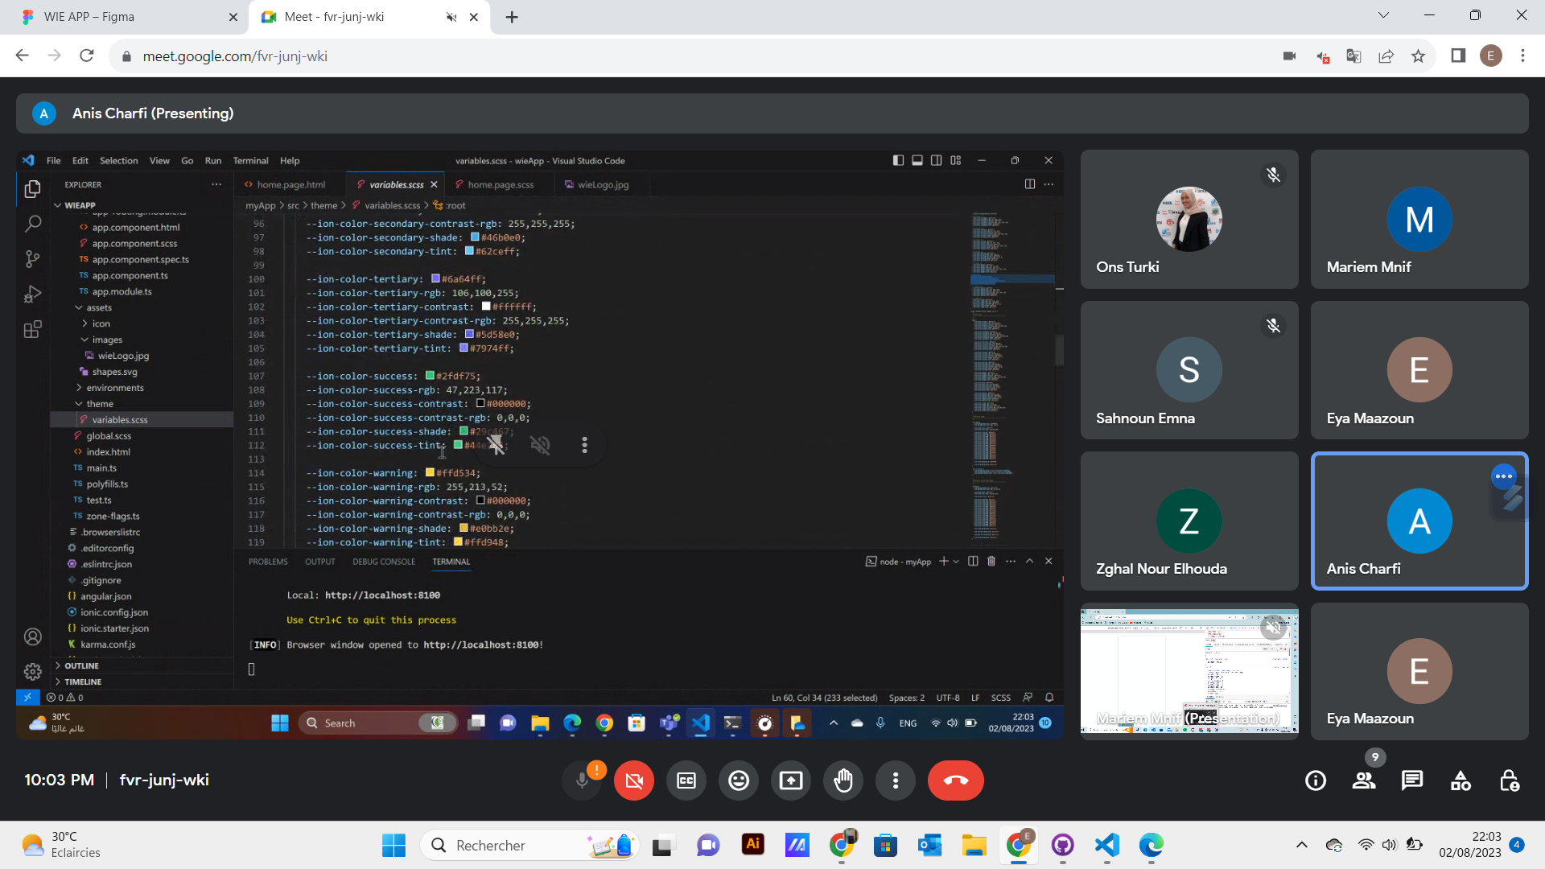Select variables.scss in the file explorer

(x=119, y=419)
